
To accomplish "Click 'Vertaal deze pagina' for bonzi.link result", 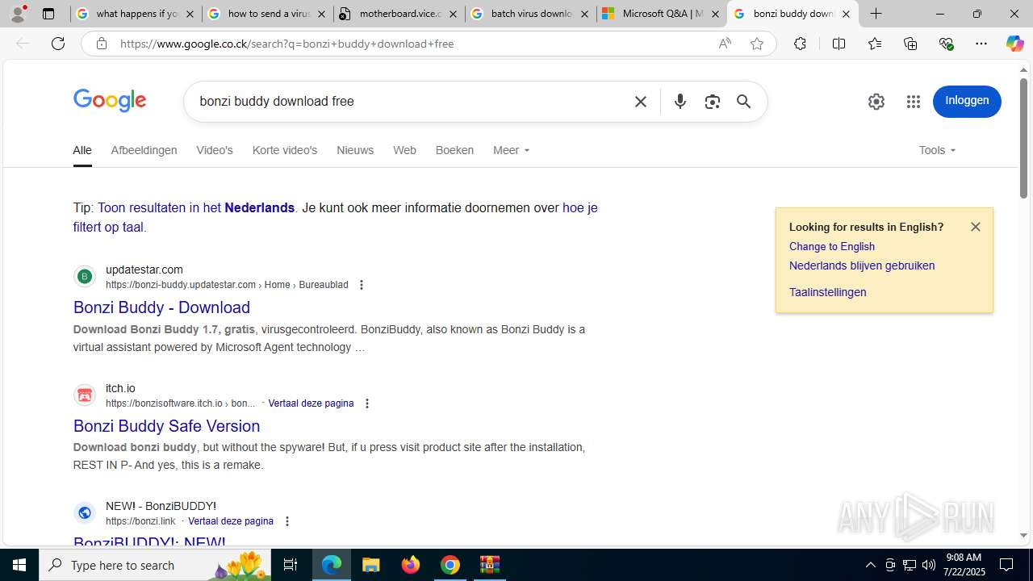I will 231,521.
